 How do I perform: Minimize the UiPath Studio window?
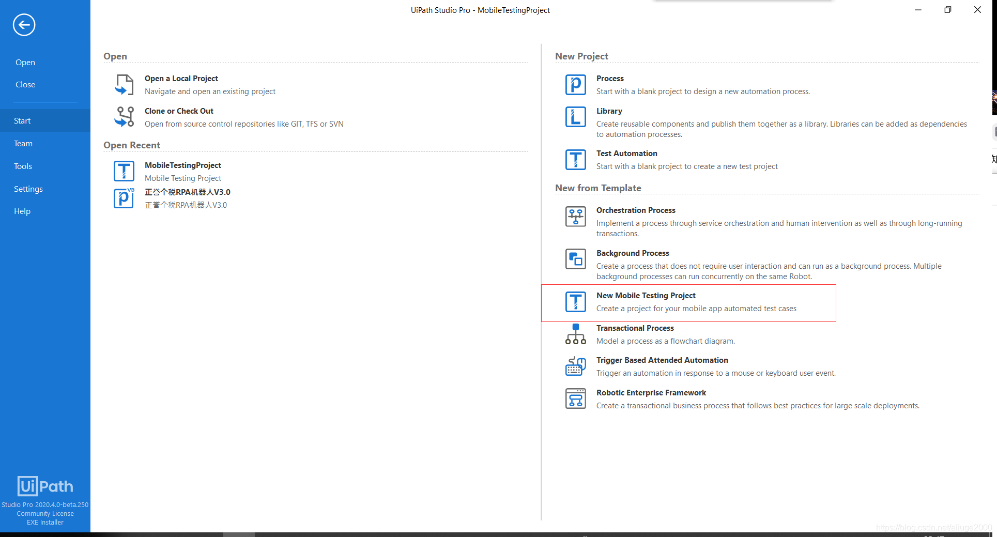(x=918, y=10)
